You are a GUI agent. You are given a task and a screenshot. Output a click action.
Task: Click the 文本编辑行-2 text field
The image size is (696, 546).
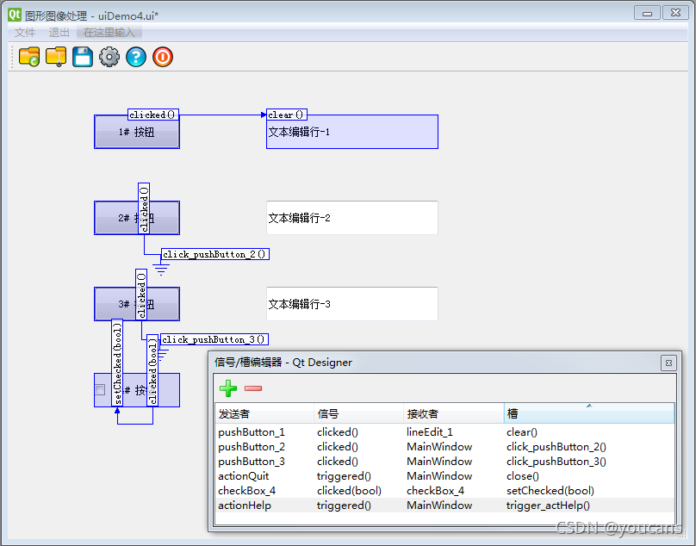click(351, 218)
